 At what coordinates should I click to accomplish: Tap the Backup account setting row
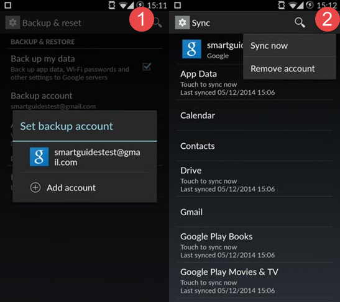click(x=85, y=100)
